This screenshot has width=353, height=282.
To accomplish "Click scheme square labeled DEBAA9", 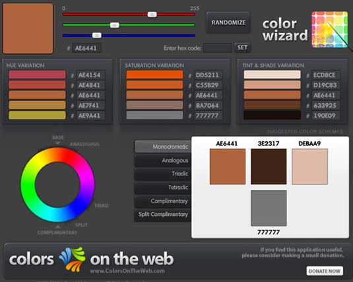I will [309, 166].
